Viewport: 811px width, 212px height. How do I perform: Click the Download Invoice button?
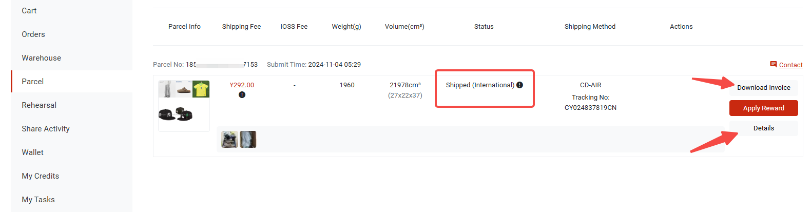coord(763,88)
